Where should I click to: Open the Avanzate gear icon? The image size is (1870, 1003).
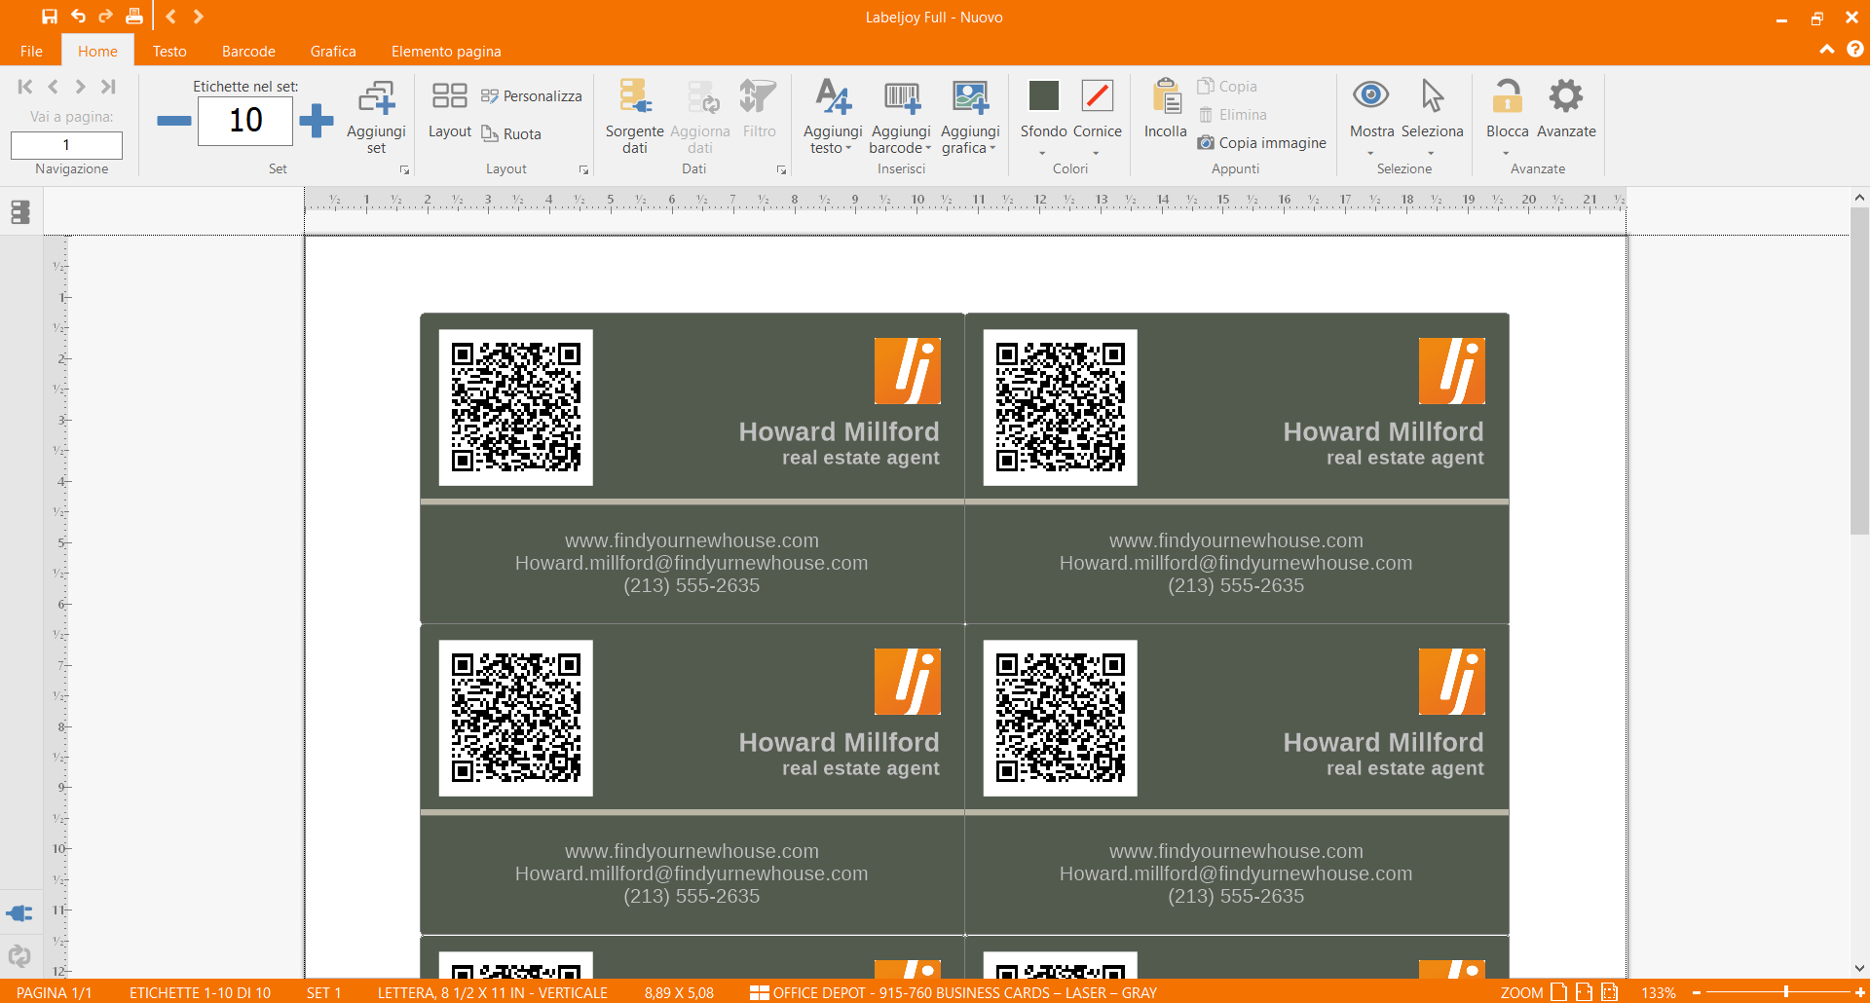1566,95
